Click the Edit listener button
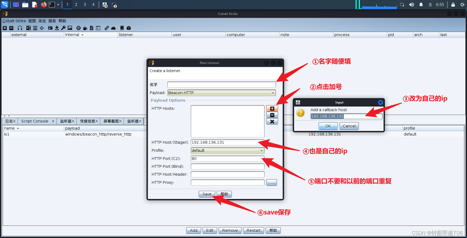467x238 pixels. pos(210,230)
